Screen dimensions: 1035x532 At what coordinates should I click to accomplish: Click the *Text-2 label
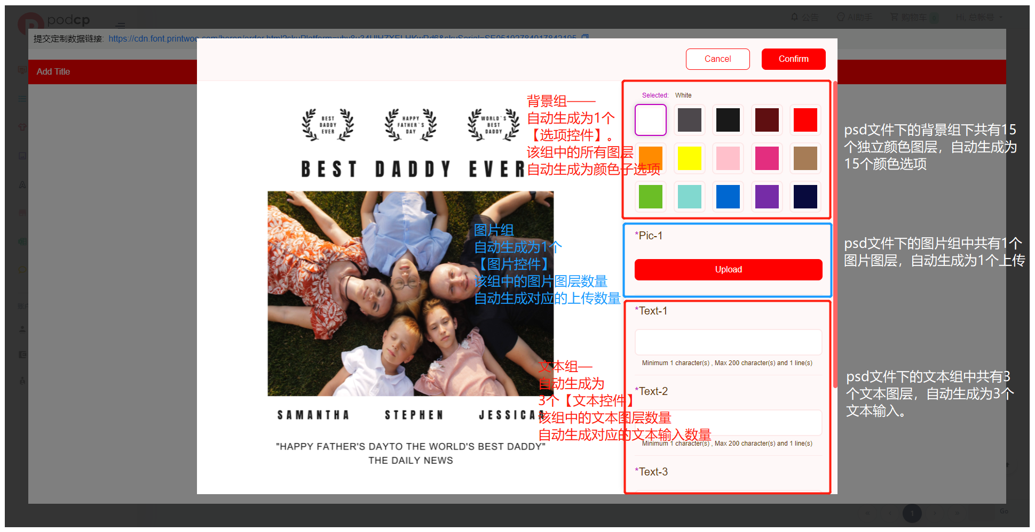(x=651, y=391)
